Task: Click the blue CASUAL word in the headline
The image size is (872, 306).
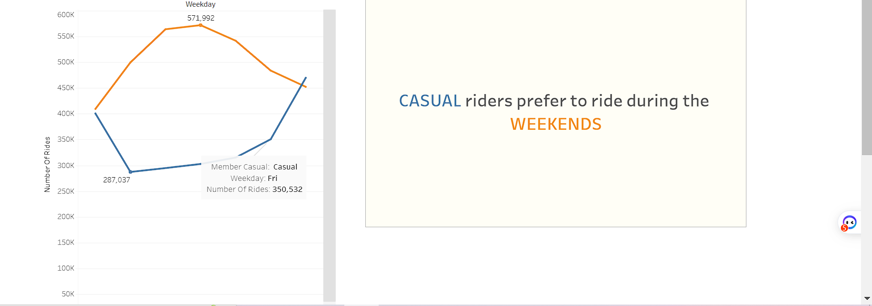Action: coord(429,101)
